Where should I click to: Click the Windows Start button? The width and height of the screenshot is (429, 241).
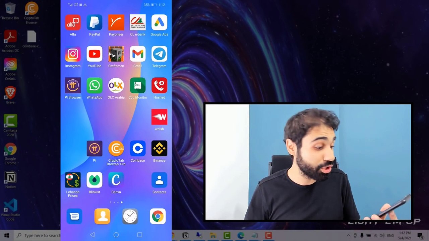[x=7, y=235]
